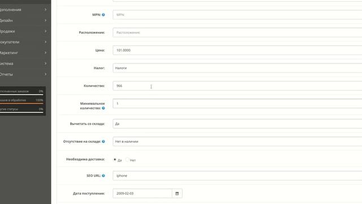Show help icon for Минимальное количество
This screenshot has width=362, height=204.
point(104,108)
